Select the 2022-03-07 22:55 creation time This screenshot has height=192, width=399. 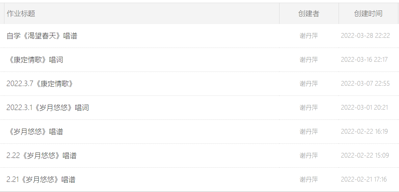(x=365, y=84)
